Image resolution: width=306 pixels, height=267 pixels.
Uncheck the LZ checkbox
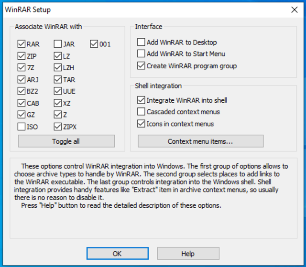[x=58, y=56]
